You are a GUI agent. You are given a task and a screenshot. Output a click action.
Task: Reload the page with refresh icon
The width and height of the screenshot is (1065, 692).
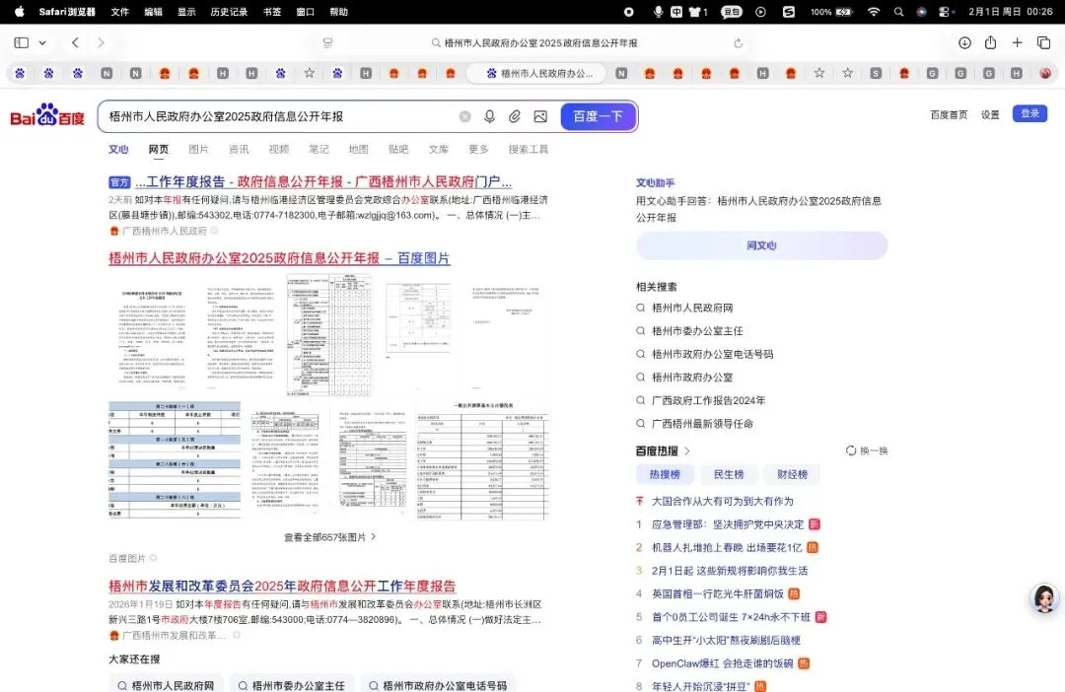[x=738, y=42]
